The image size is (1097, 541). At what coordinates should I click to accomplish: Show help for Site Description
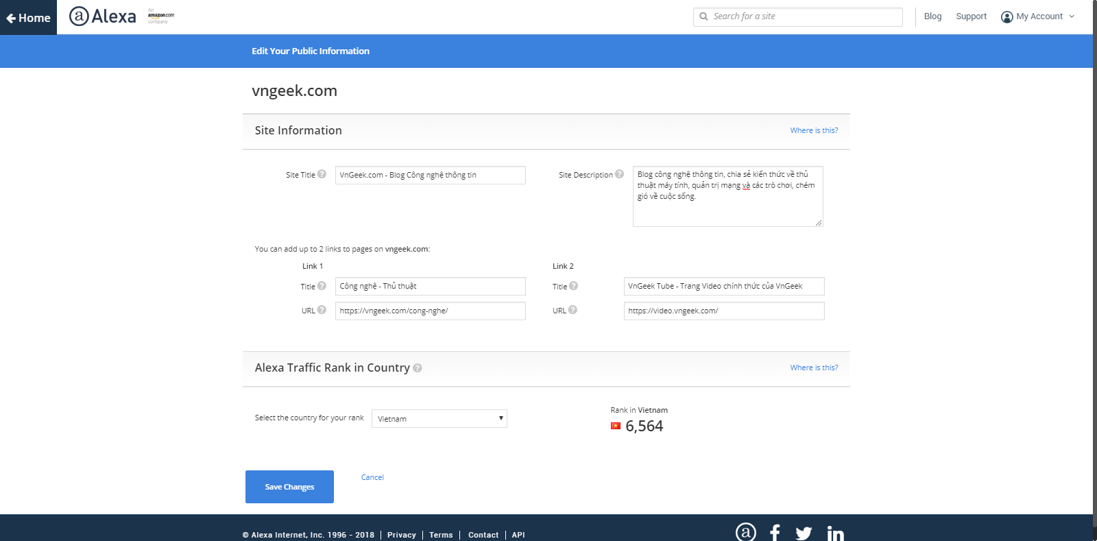pyautogui.click(x=619, y=174)
